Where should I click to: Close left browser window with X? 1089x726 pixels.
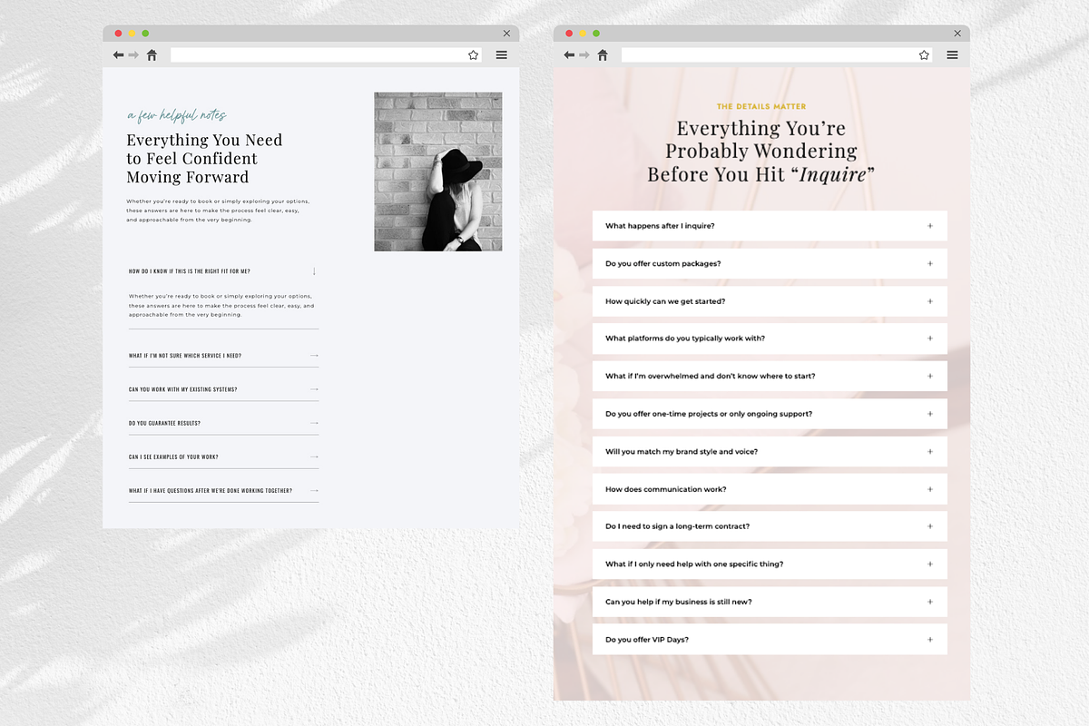click(506, 34)
